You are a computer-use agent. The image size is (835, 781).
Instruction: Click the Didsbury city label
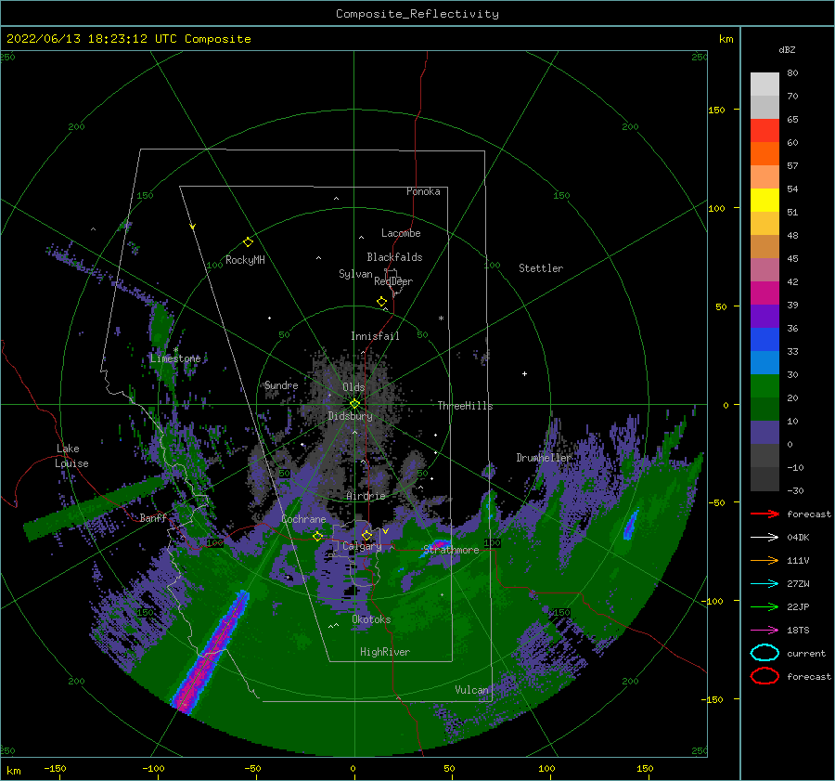point(350,416)
